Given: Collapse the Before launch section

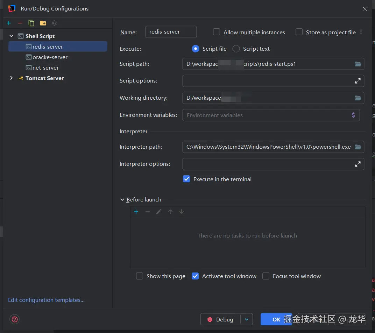Looking at the screenshot, I should coord(122,199).
